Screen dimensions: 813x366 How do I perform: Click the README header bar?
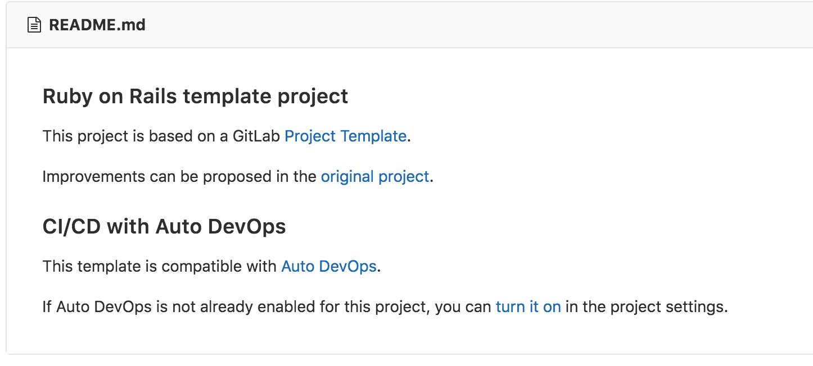394,24
